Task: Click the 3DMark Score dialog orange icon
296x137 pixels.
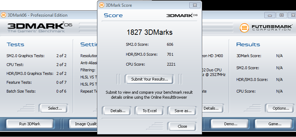Action: coord(102,5)
